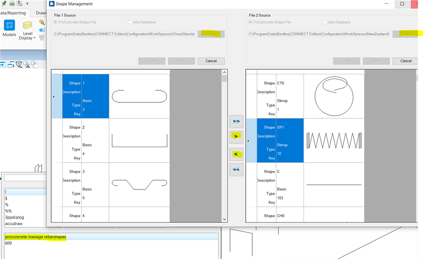Copy all shapes right with double arrow
This screenshot has height=259, width=423.
[x=236, y=122]
